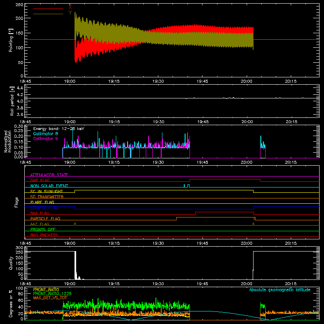Click the '60' tick on Degrees or % axis
Screen dimensions: 324x324
point(21,300)
